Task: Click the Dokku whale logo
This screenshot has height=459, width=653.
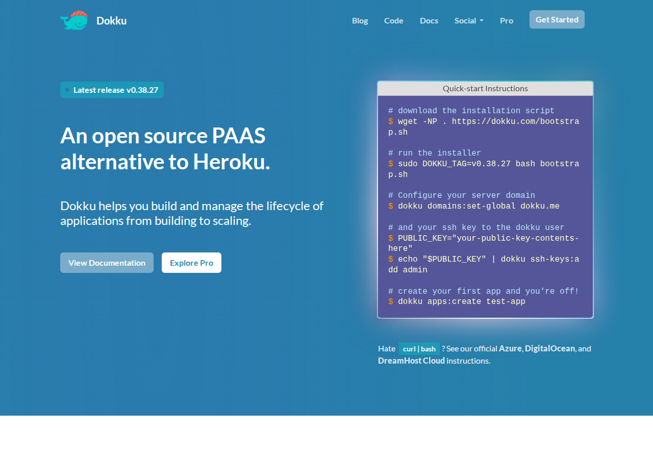Action: 74,20
